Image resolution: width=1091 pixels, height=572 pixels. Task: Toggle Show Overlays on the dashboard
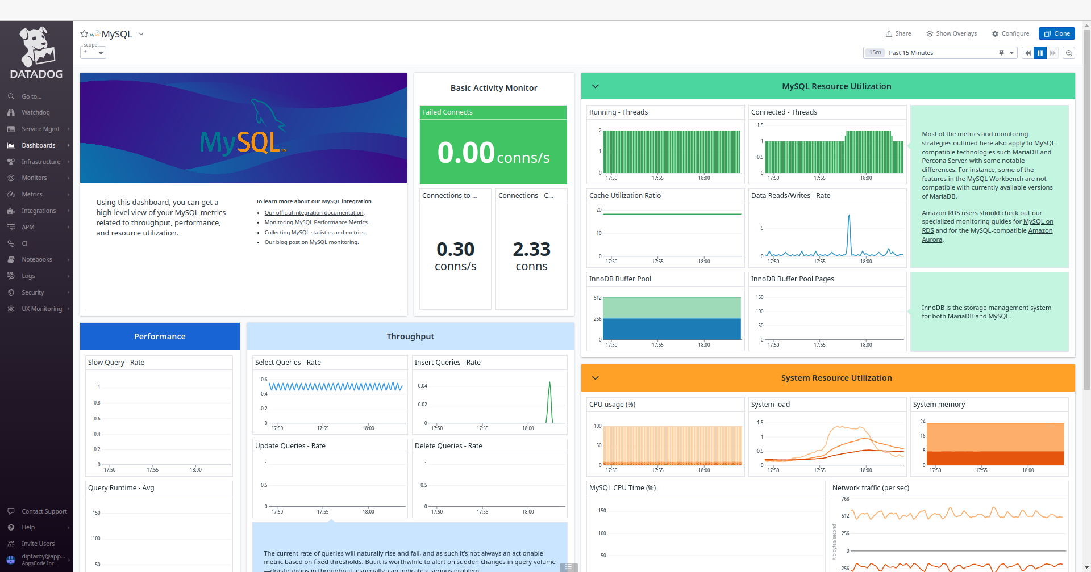(951, 34)
